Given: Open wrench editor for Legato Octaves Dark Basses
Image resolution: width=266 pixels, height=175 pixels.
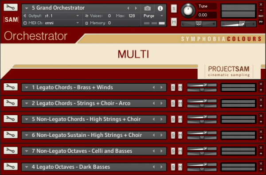Looking at the screenshot, I should 11,167.
